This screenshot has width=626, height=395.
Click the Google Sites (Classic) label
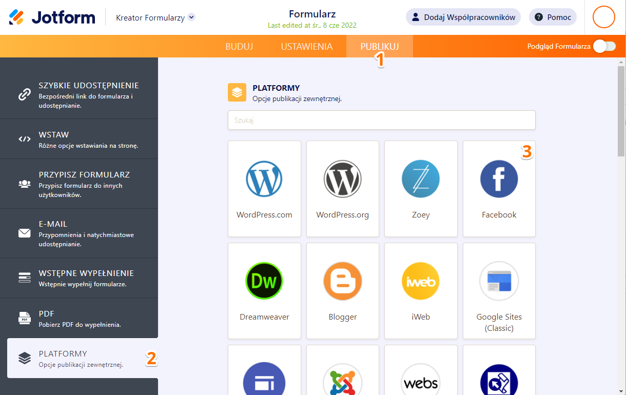499,323
